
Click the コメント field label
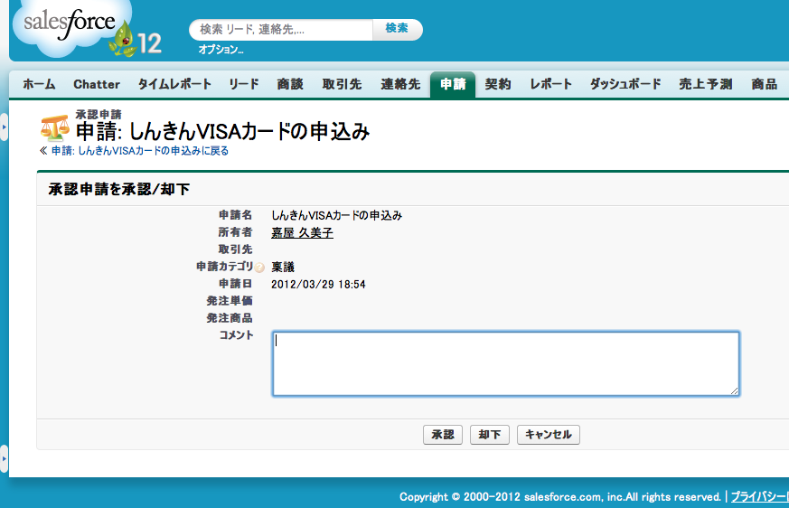236,335
